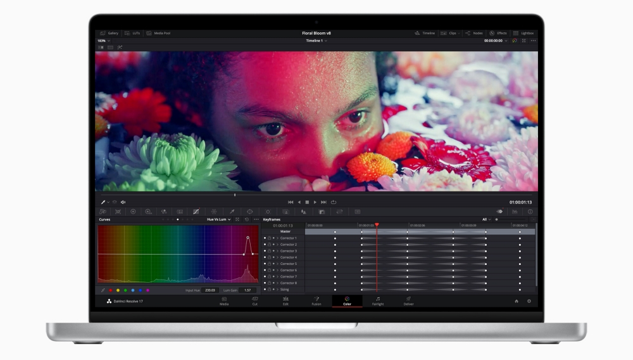
Task: Open the Color Warper palette
Action: [x=214, y=212]
